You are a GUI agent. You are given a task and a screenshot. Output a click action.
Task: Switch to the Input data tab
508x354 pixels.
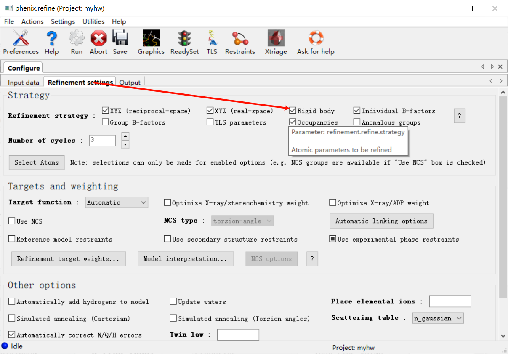tap(24, 83)
